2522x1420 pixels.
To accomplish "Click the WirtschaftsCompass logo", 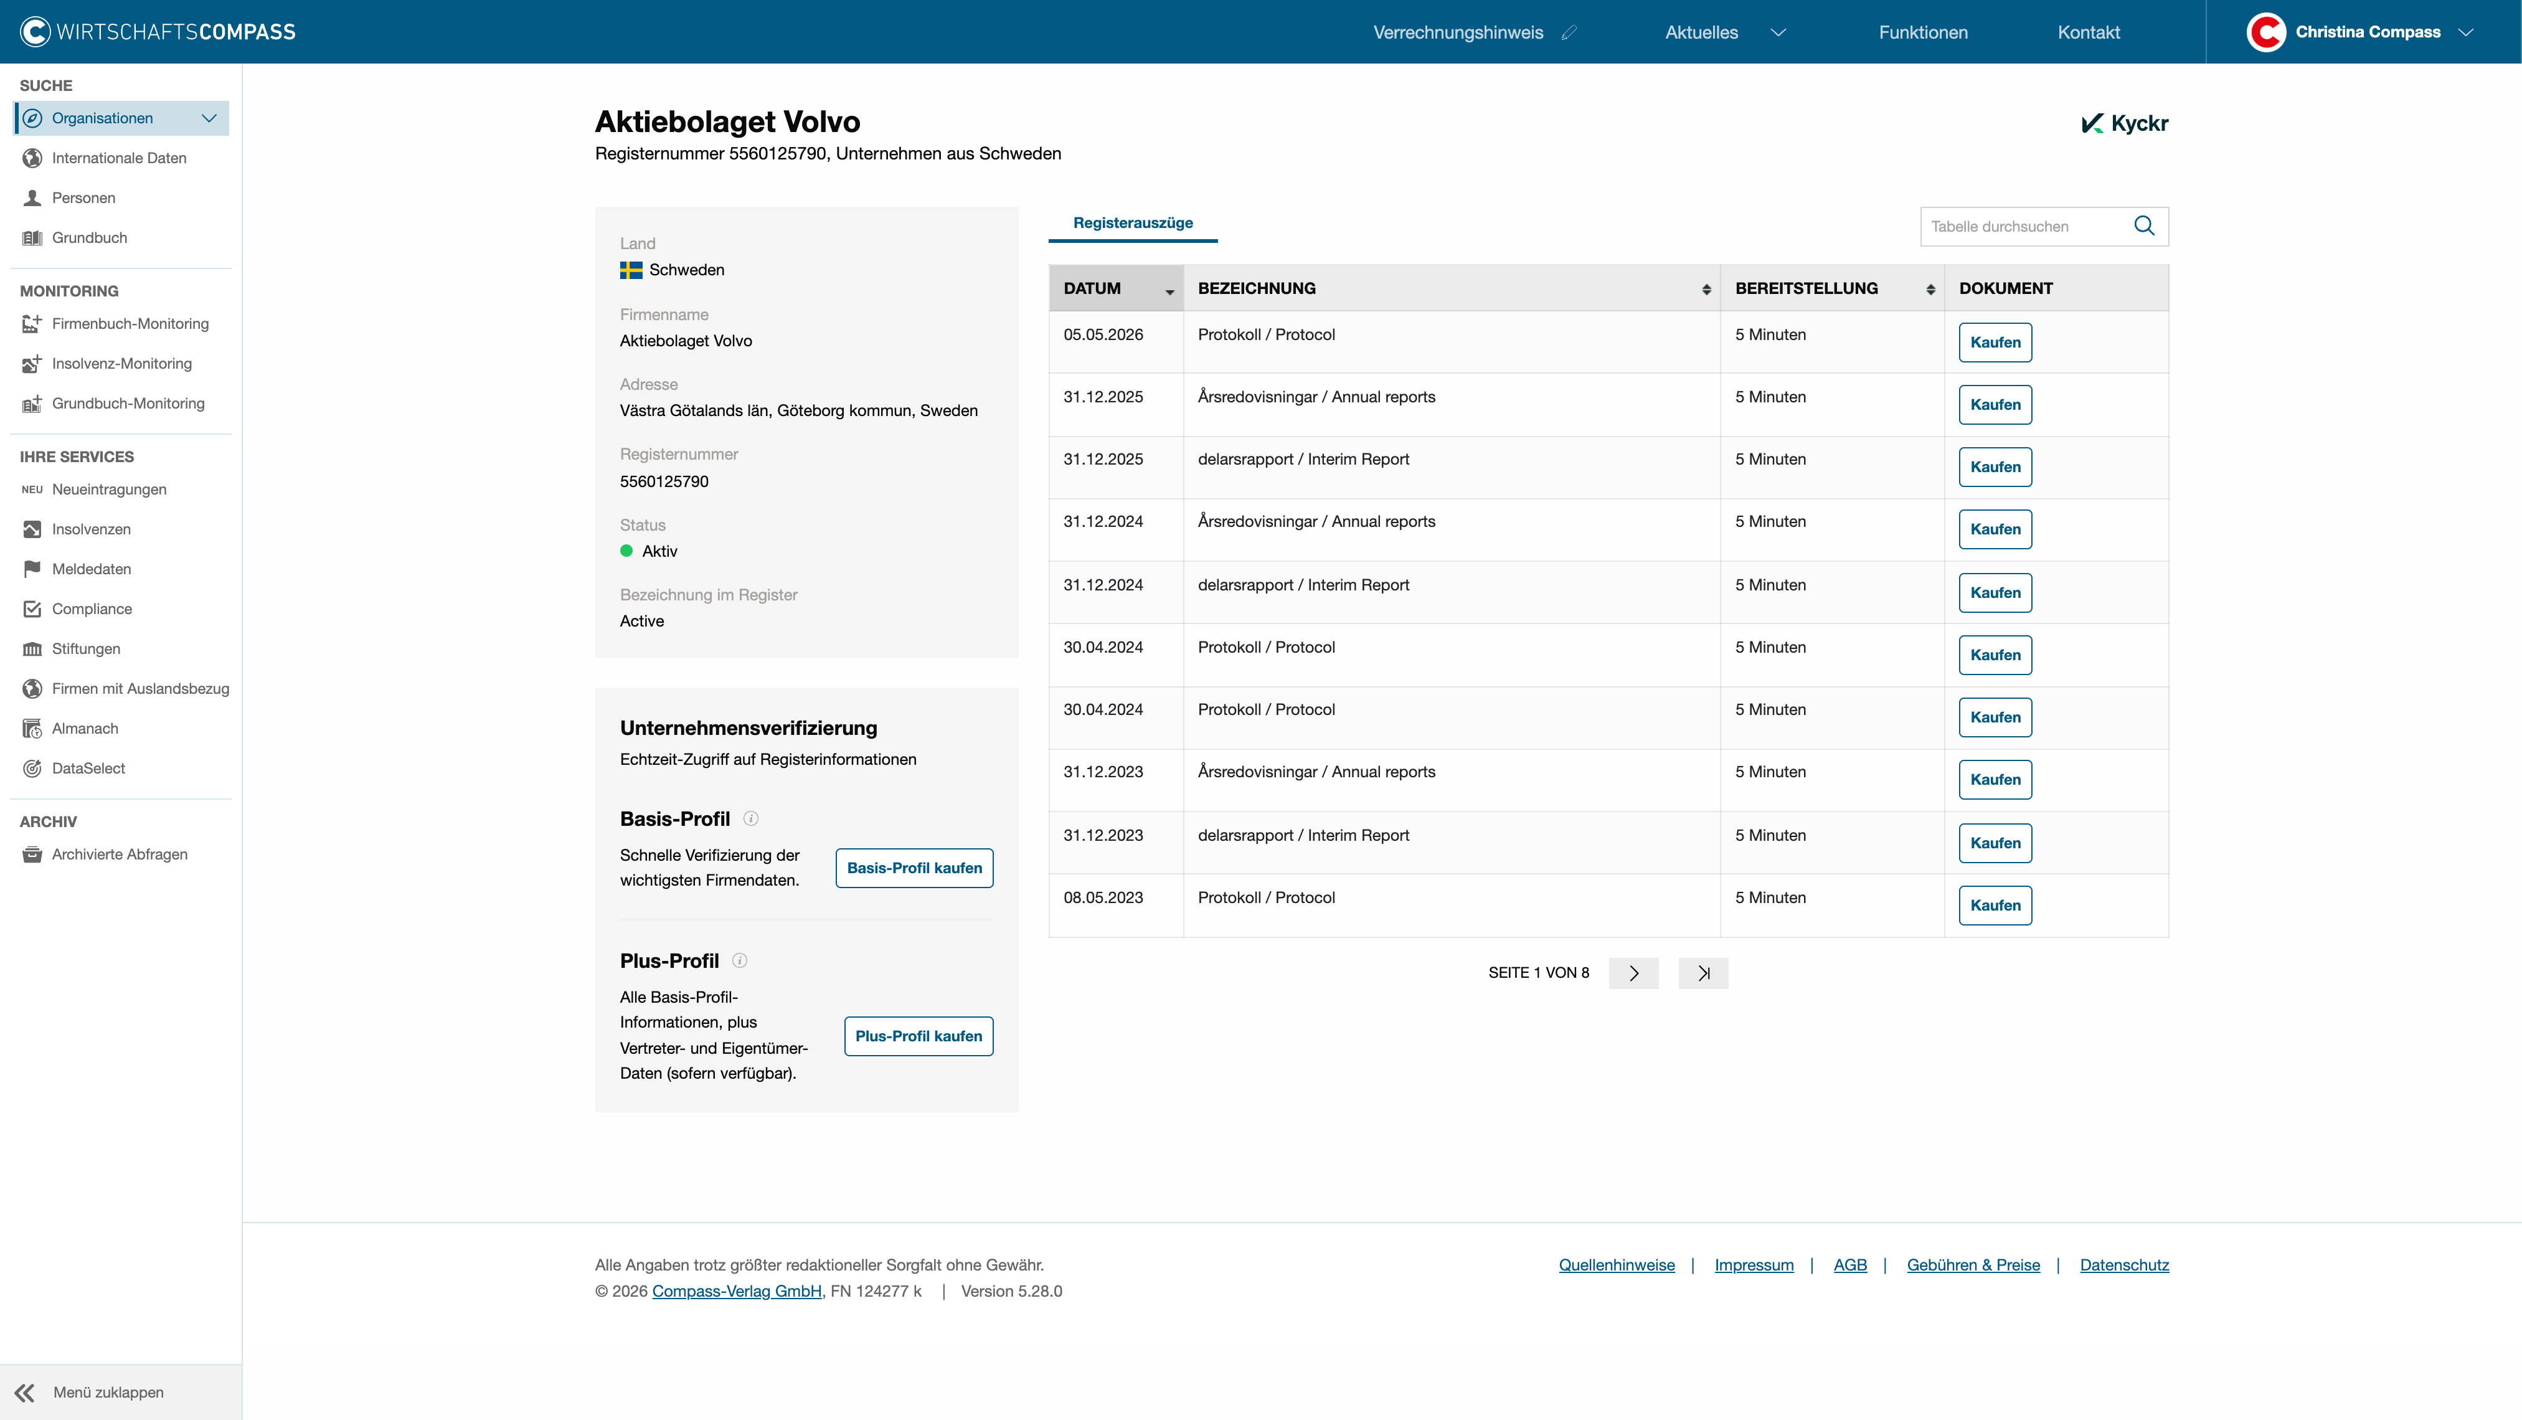I will (158, 32).
